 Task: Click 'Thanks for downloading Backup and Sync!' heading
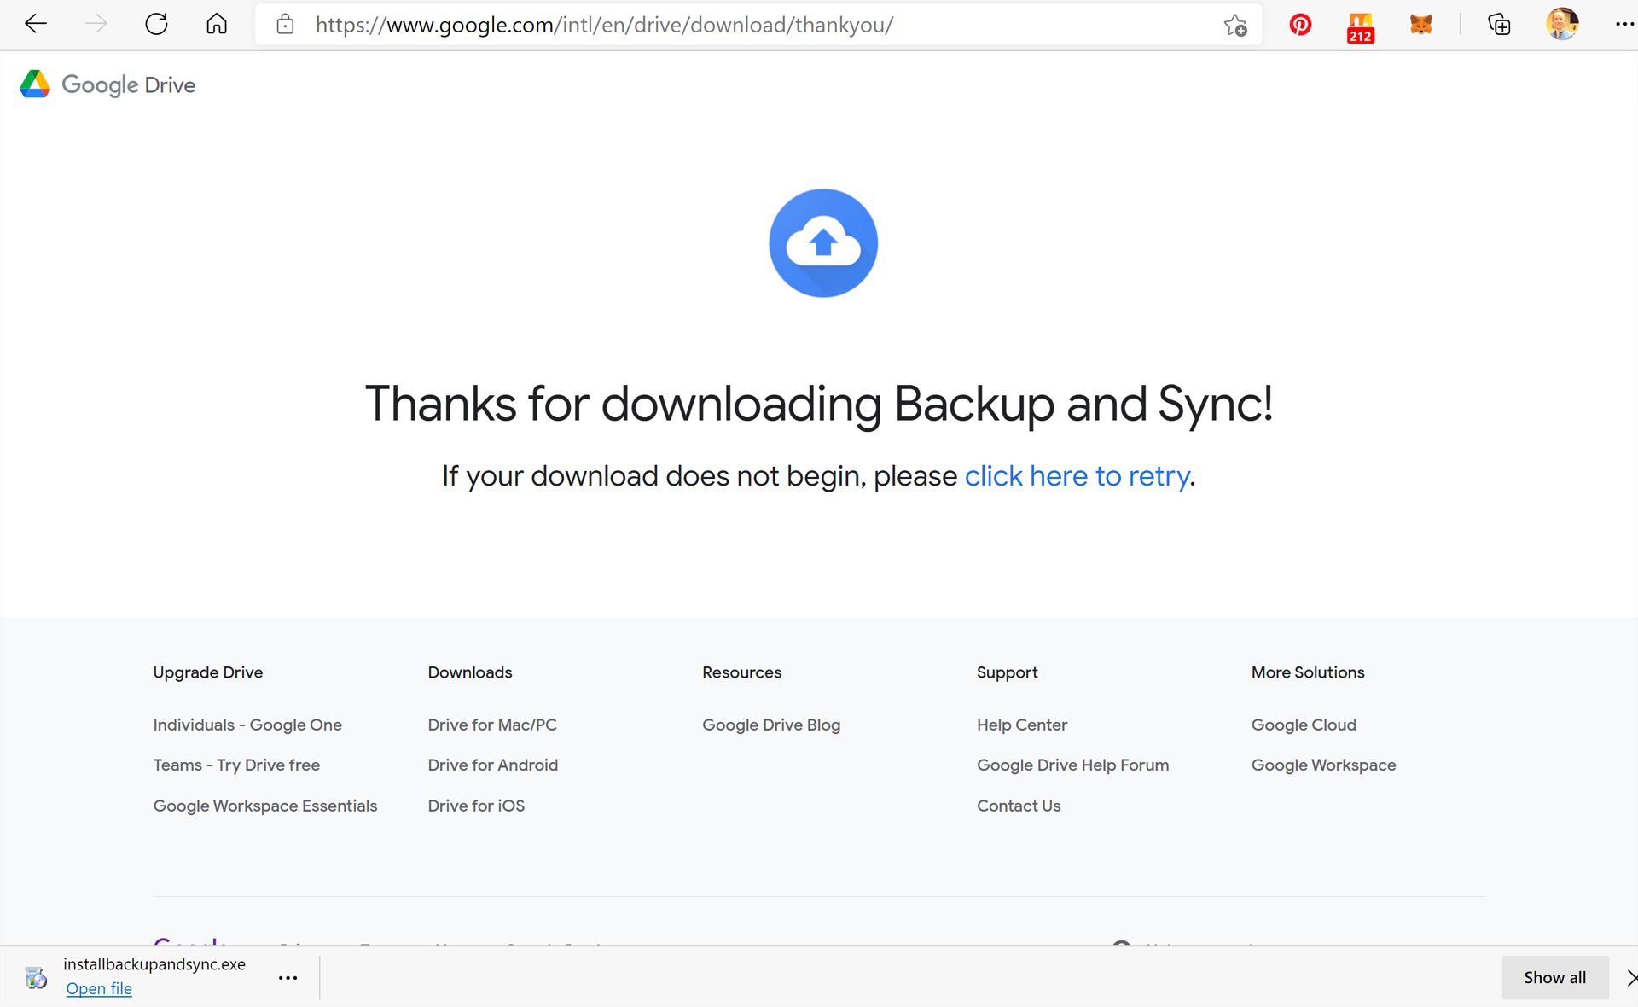coord(819,404)
